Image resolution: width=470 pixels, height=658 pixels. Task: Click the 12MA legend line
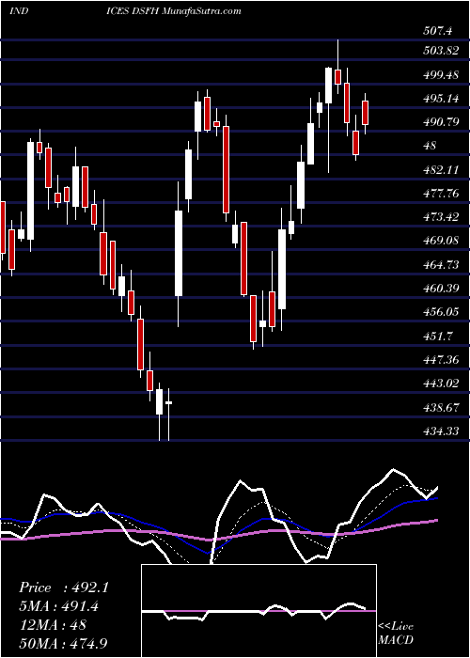[53, 624]
